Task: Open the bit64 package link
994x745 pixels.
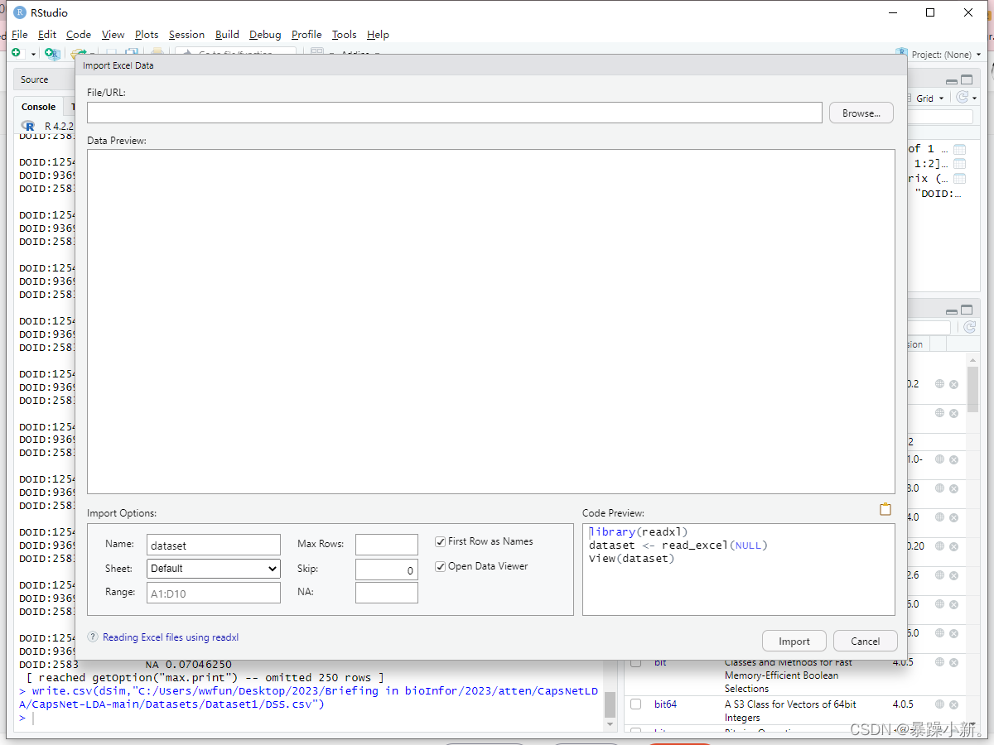Action: point(665,704)
